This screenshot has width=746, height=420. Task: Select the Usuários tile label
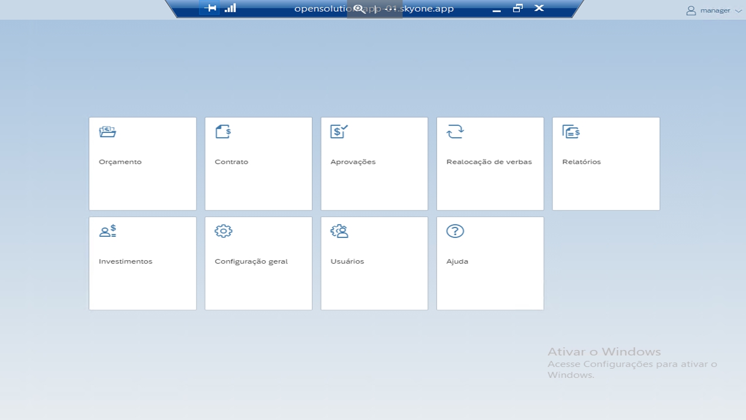[x=347, y=261]
